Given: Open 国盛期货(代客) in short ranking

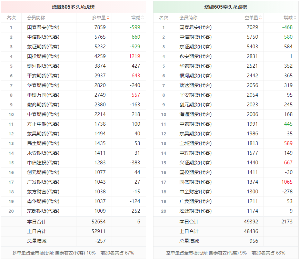Looking at the screenshot, I should tap(195, 182).
